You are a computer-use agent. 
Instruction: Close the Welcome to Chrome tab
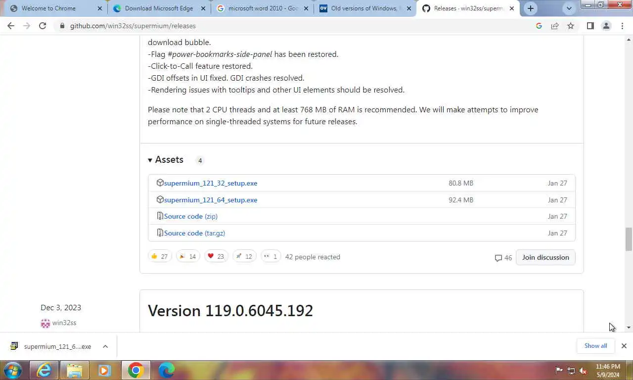click(x=99, y=8)
